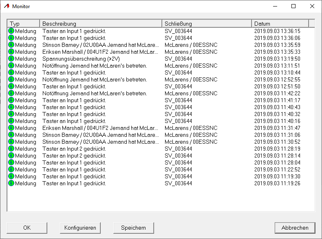Click info icon of the 13:35:59 Stinson Barney entry
This screenshot has height=239, width=322.
click(11, 45)
